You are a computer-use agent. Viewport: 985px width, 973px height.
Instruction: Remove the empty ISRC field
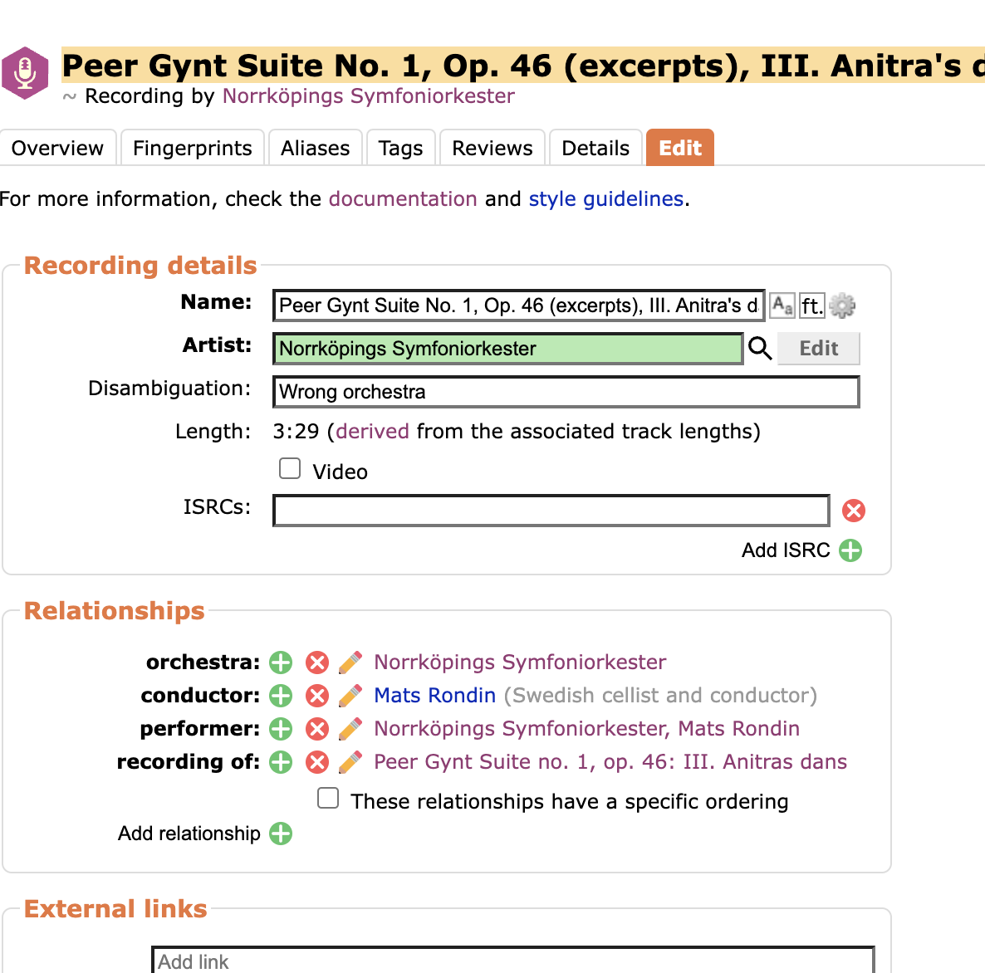pyautogui.click(x=853, y=511)
